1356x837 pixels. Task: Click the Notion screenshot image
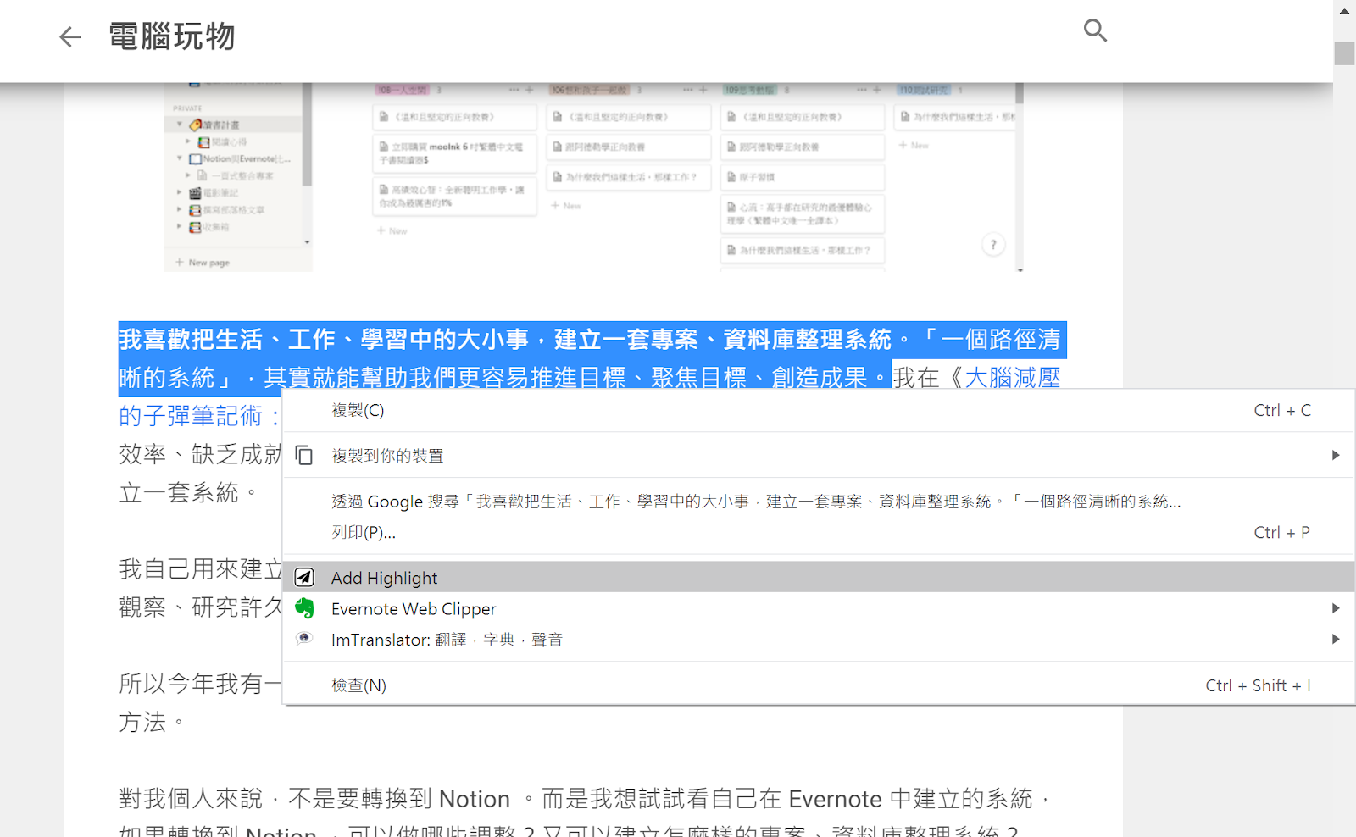point(593,177)
